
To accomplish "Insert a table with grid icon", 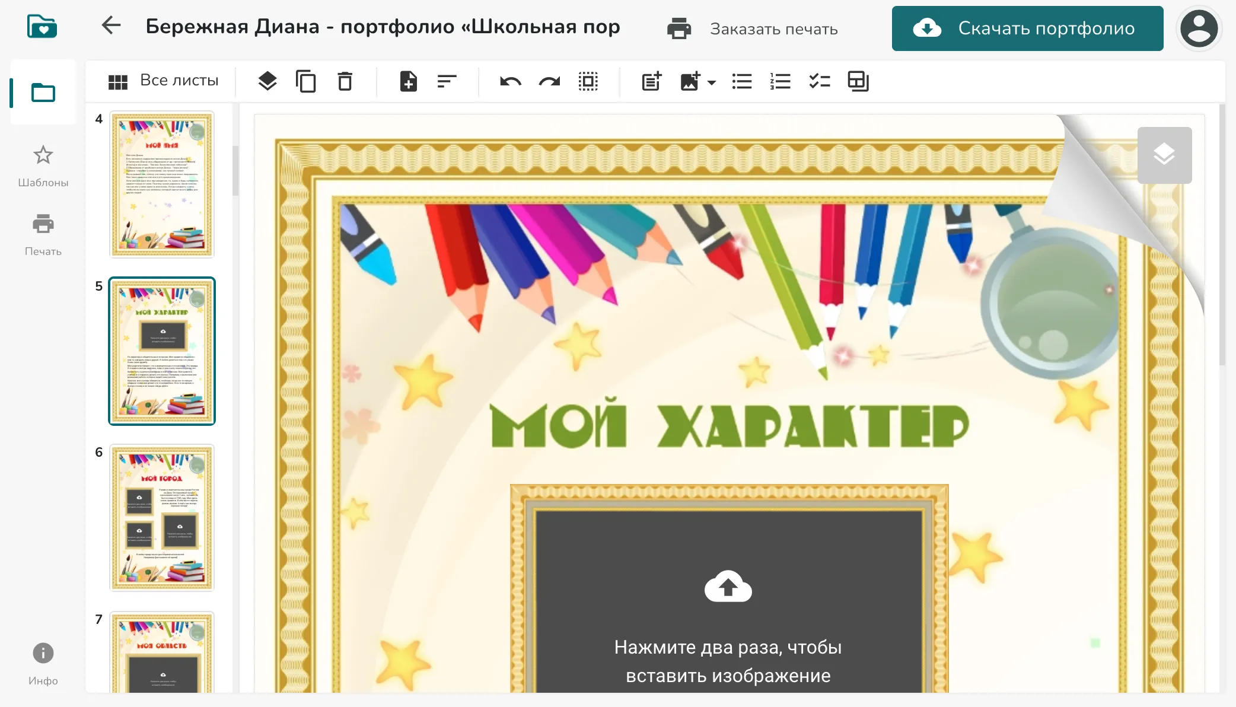I will point(858,81).
